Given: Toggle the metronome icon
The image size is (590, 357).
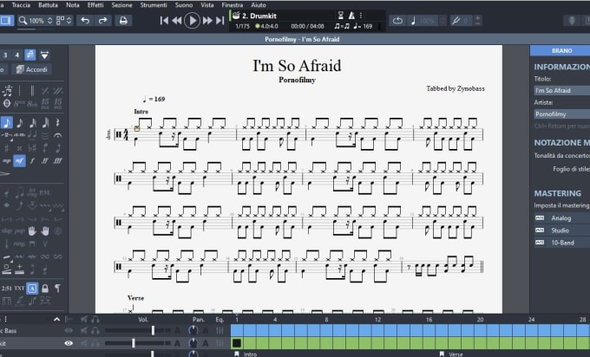Looking at the screenshot, I should point(351,16).
